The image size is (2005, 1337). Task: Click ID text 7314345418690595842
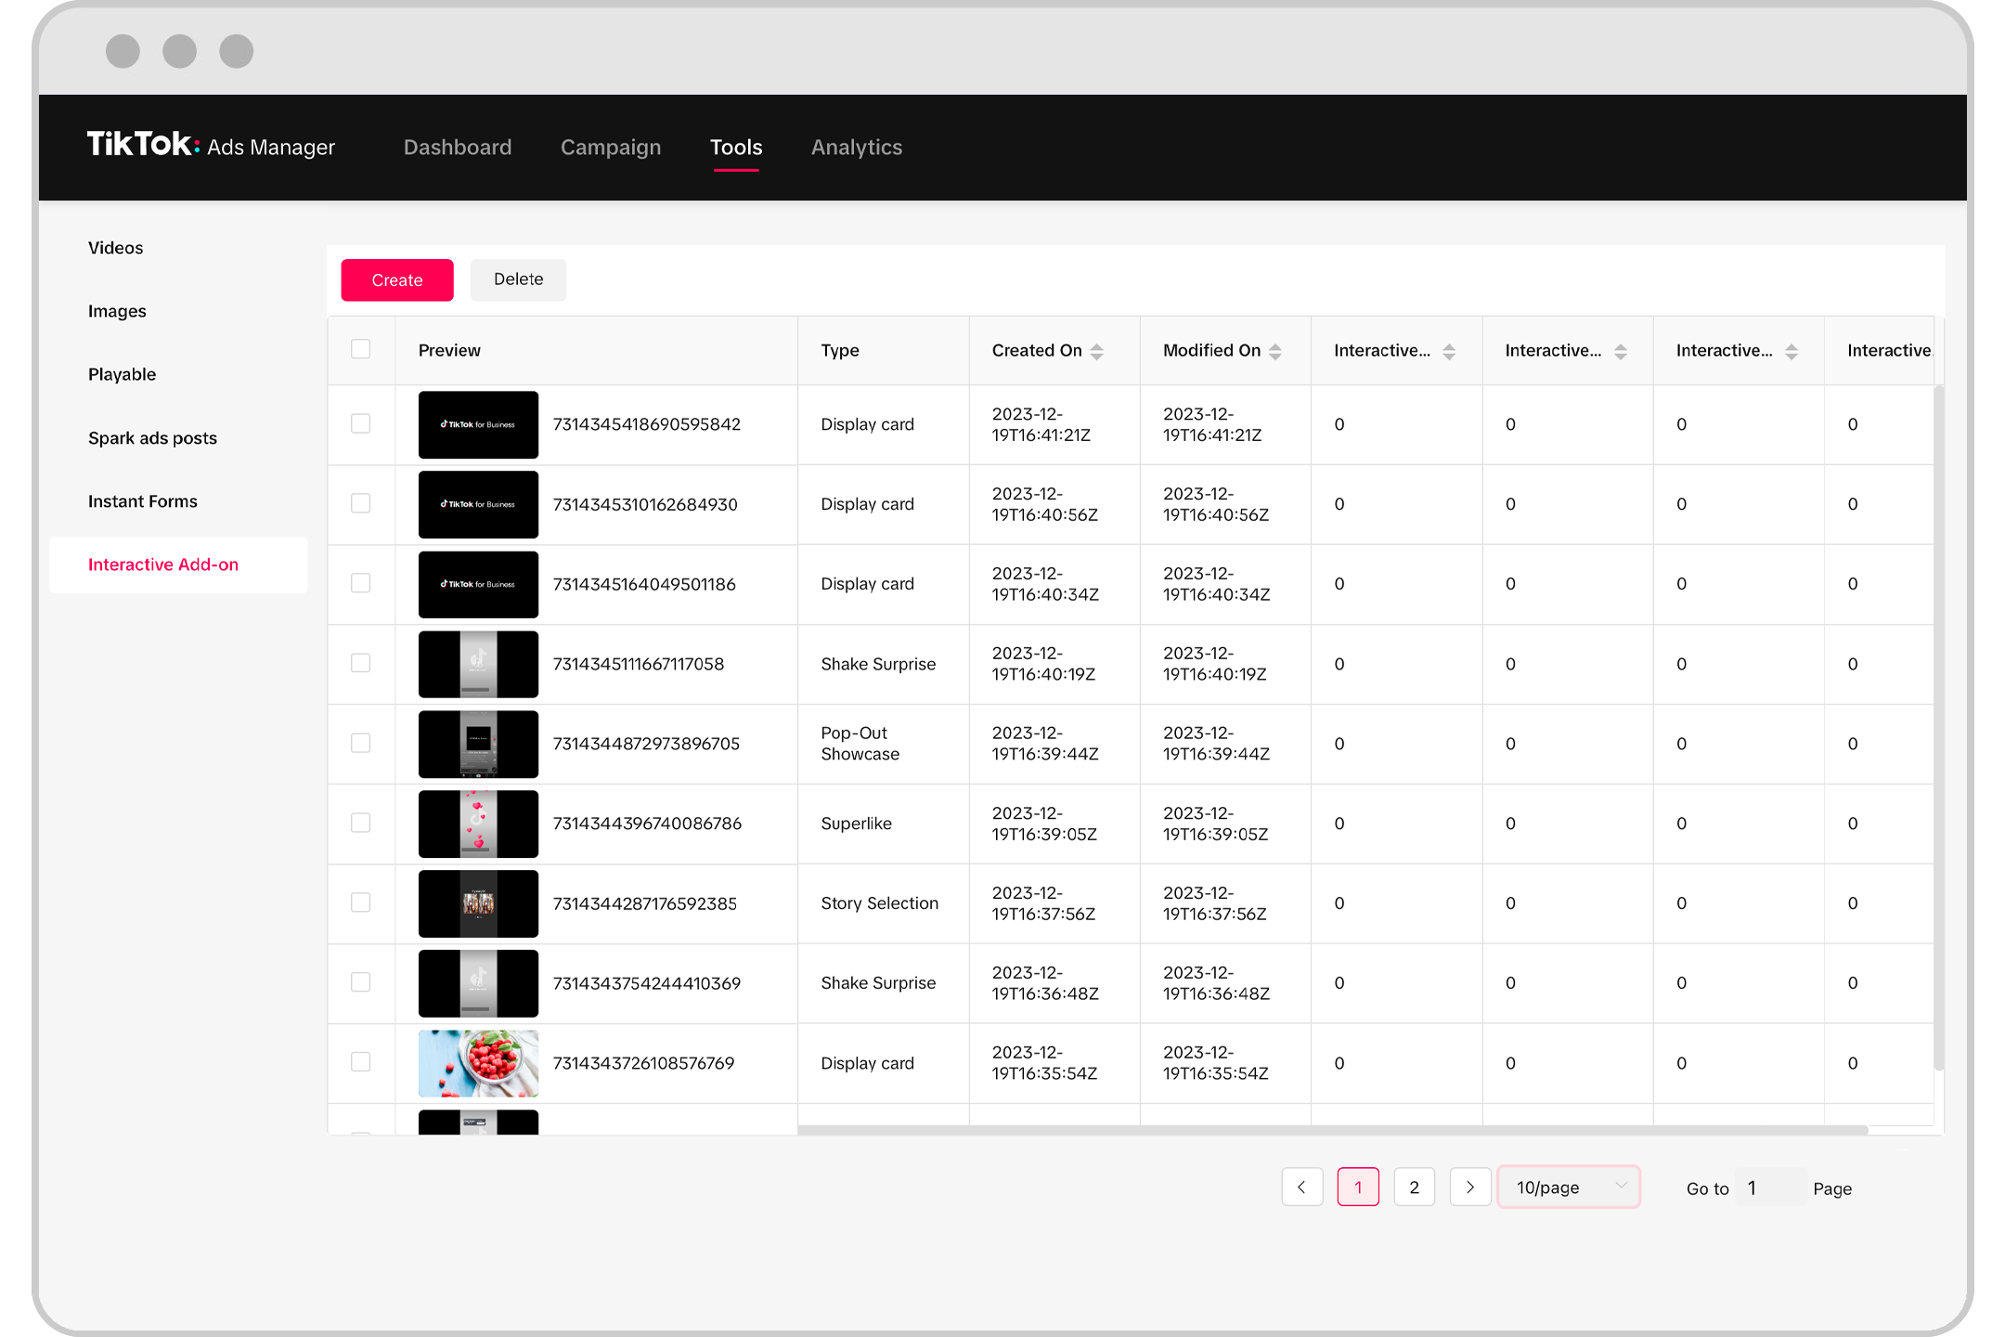click(x=647, y=424)
